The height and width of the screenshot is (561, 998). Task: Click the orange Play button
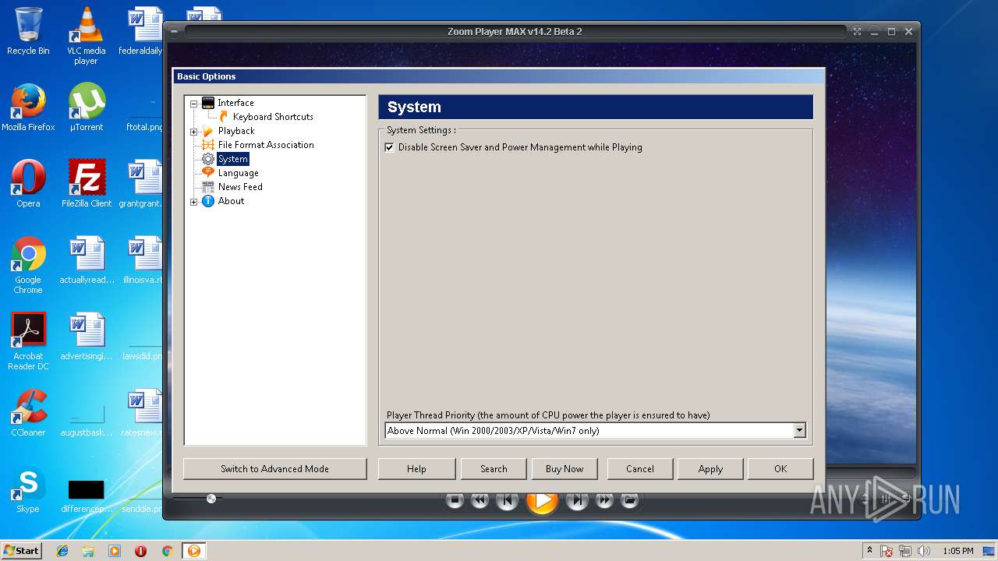pyautogui.click(x=543, y=501)
